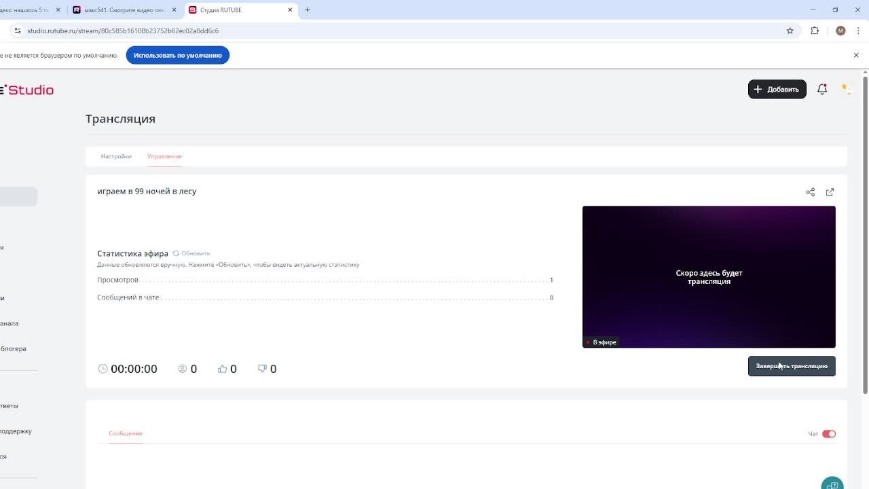Close the макс541 browser tab
This screenshot has width=869, height=489.
tap(174, 10)
